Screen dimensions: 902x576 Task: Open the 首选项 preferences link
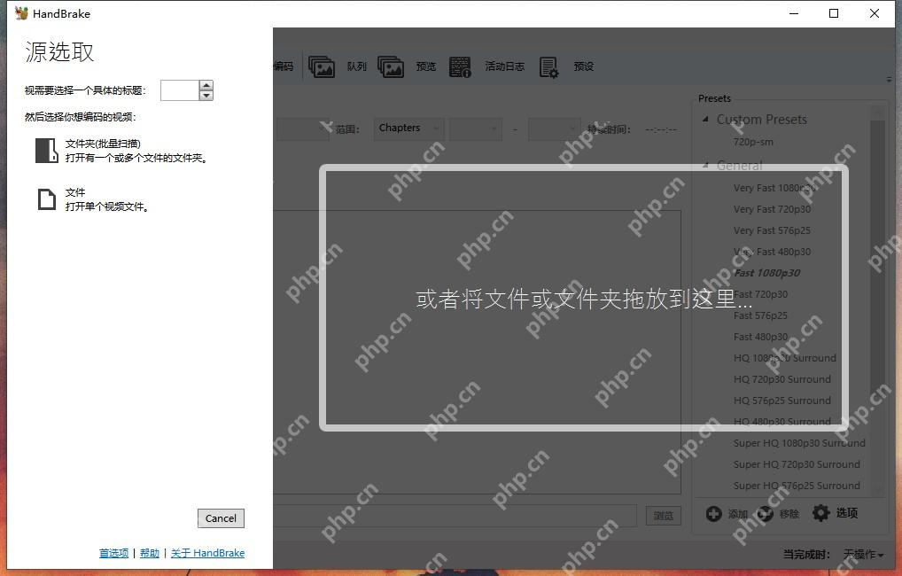(114, 553)
